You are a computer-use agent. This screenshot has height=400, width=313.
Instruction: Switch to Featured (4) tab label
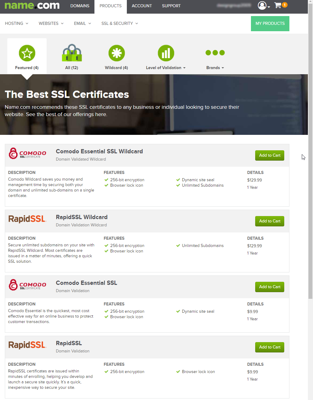coord(27,68)
